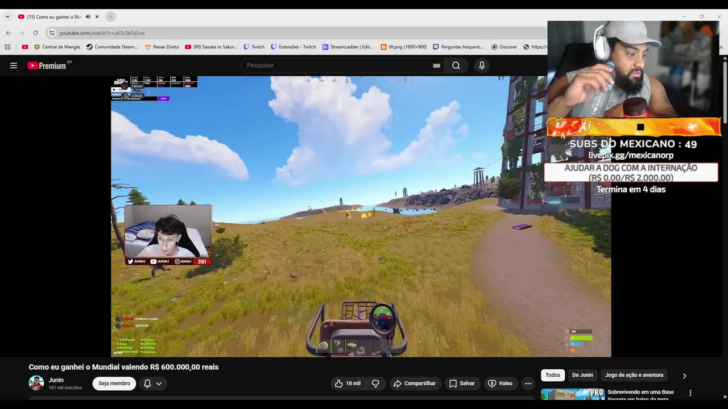Open Passei Direto bookmark
Image resolution: width=728 pixels, height=409 pixels.
click(162, 47)
